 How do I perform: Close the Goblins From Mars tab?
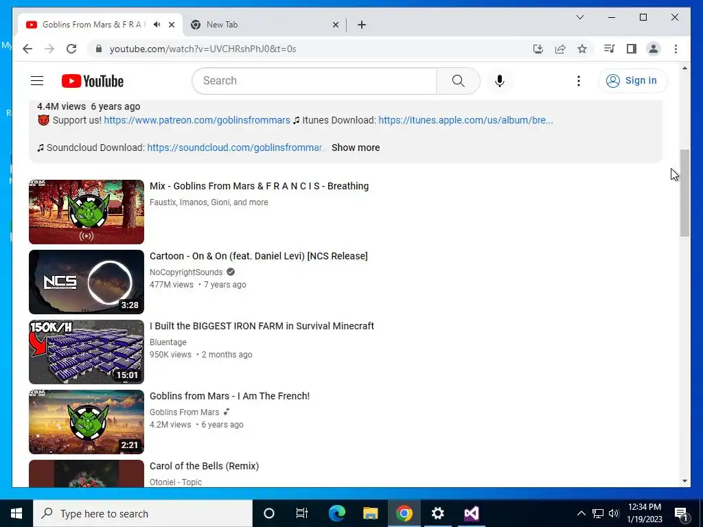click(171, 25)
